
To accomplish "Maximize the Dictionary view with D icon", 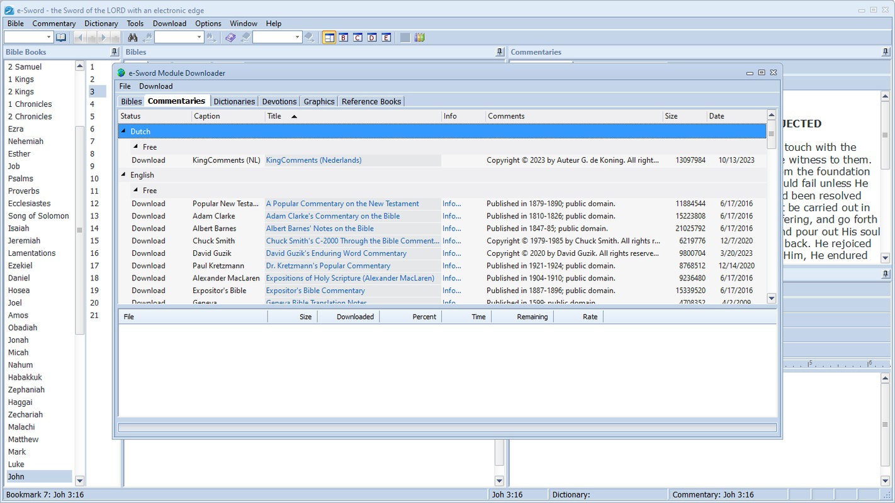I will coord(372,38).
